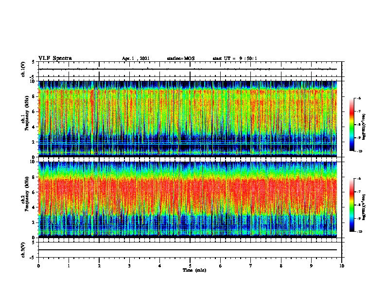The width and height of the screenshot is (385, 298).
Task: Click the "-6" label on ch.1 color scale
Action: tap(359, 98)
